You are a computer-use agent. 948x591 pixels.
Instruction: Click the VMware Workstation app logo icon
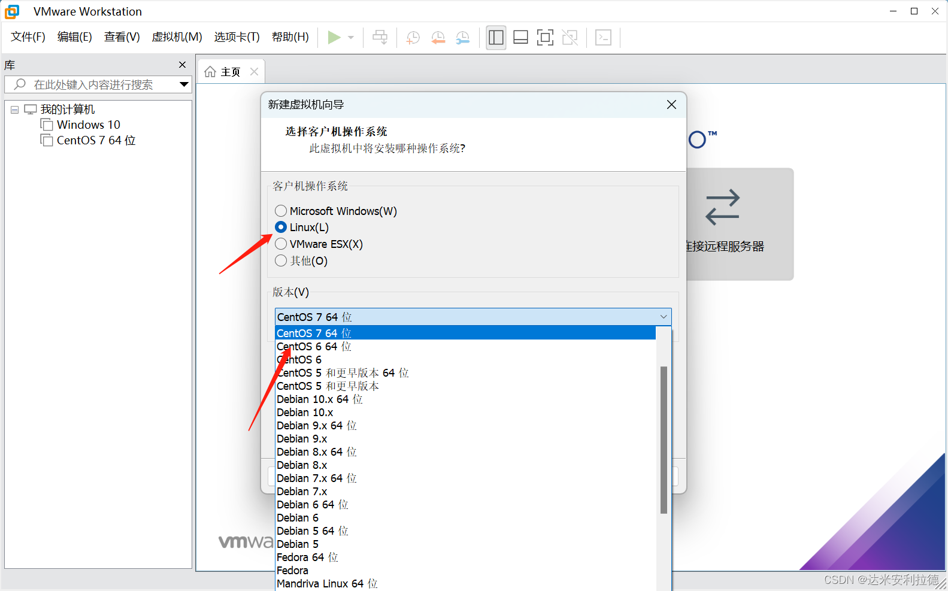[x=12, y=11]
